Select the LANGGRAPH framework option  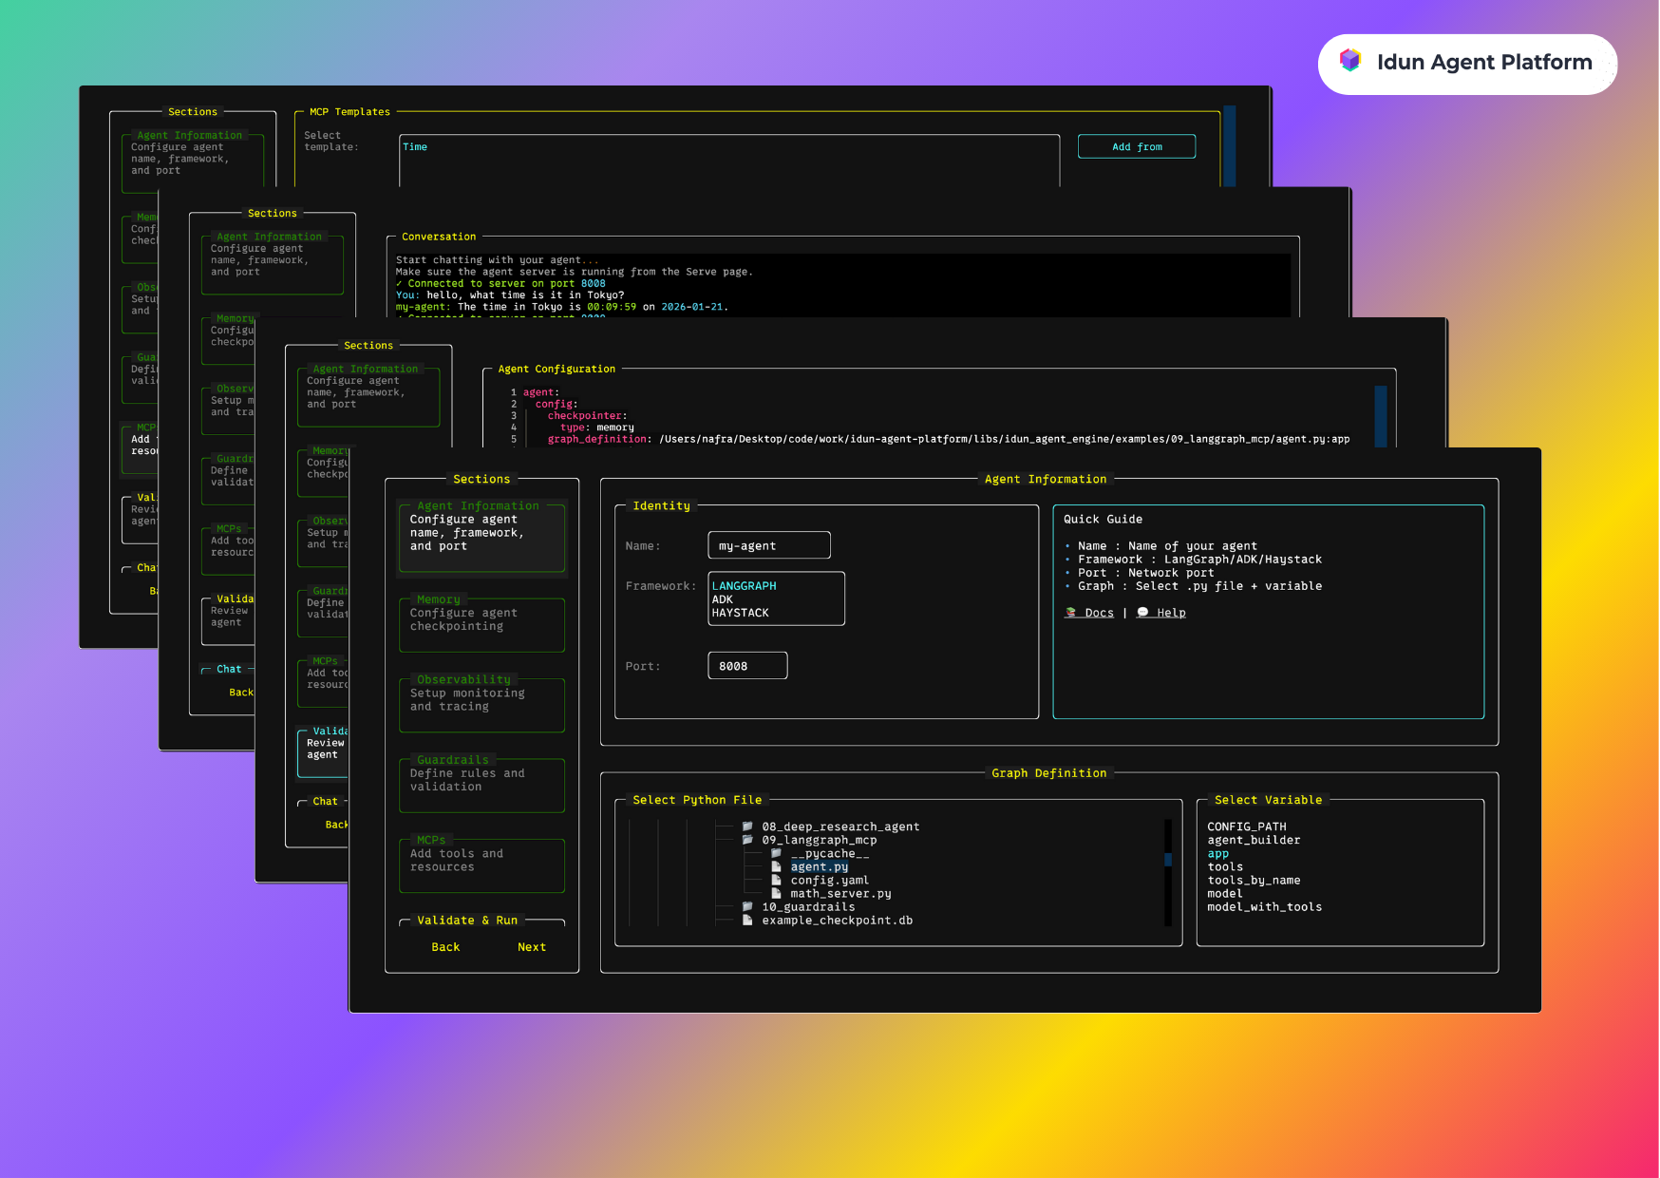[x=744, y=585]
